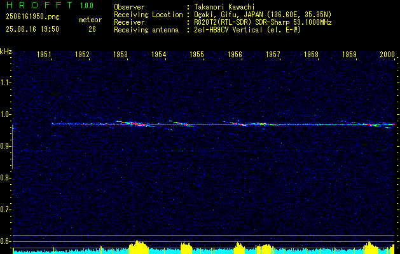Screen dimensions: 400x254
Task: Click the Receiving antenna label
Action: (146, 30)
